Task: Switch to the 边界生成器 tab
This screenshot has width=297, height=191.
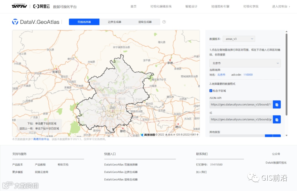Action: pos(115,22)
